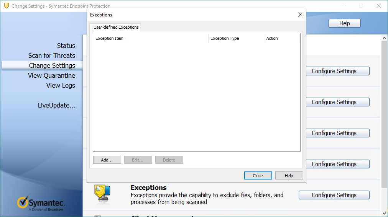Screen dimensions: 388x217
Task: Select Change Settings in the sidebar
Action: 42,65
